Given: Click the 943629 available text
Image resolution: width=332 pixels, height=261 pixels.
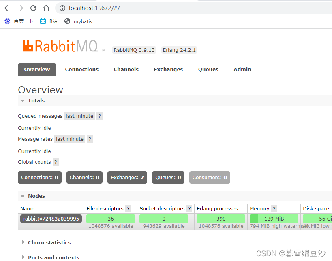Looking at the screenshot, I should point(164,226).
